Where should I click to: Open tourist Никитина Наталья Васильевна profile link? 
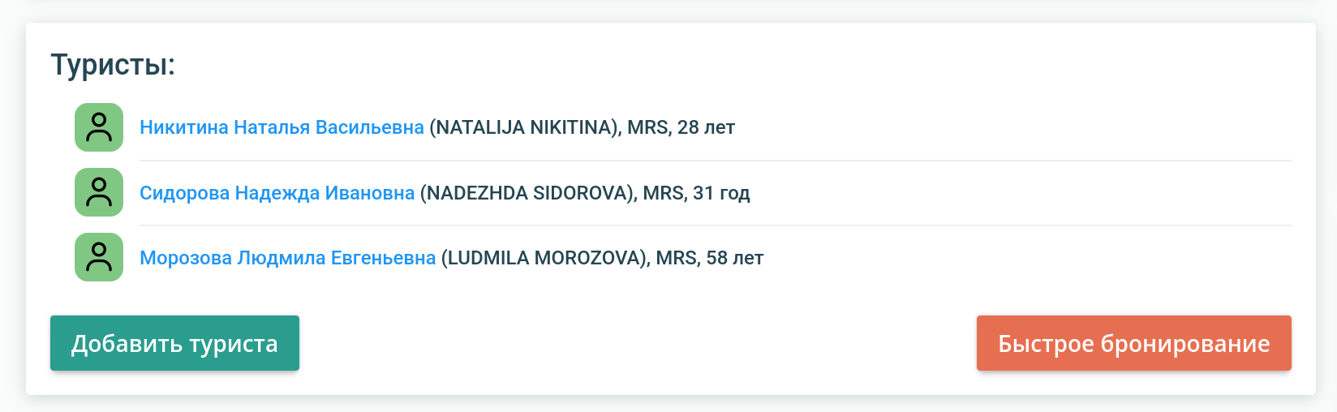point(282,127)
